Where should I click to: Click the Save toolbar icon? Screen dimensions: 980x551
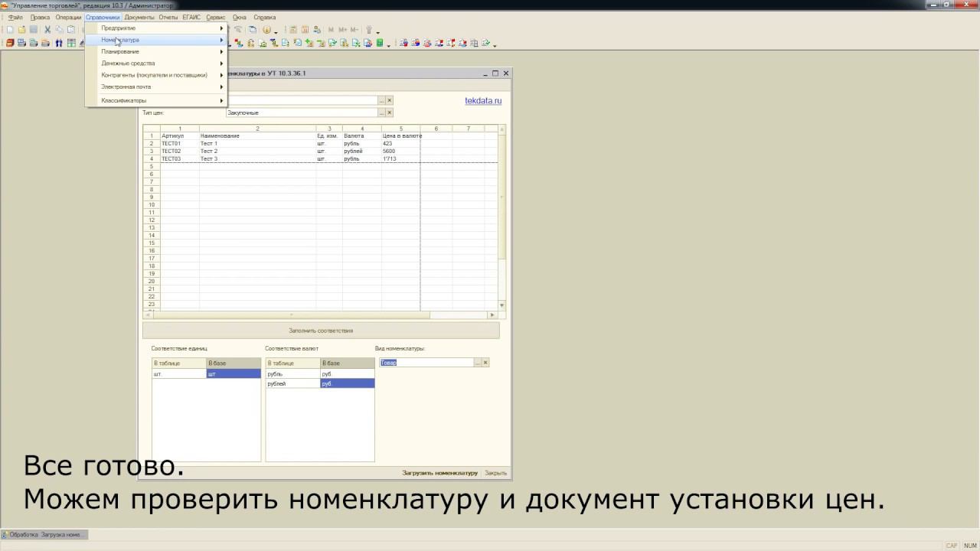pos(34,30)
